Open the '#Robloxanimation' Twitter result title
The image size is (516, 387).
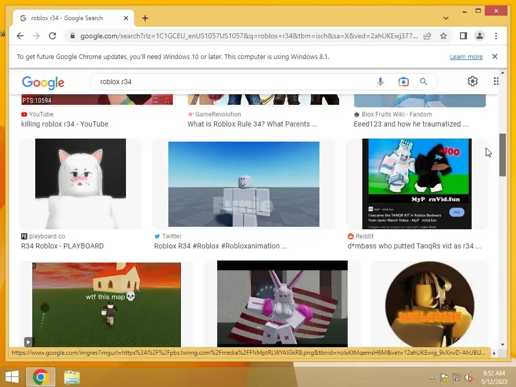(x=221, y=246)
